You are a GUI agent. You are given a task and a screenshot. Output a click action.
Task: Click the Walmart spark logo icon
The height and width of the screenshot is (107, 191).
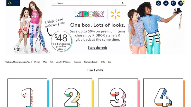click(x=10, y=3)
